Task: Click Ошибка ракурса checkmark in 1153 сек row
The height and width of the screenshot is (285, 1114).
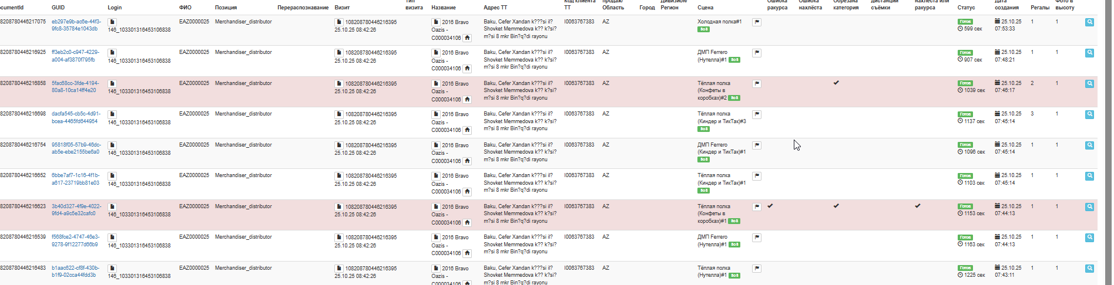Action: (770, 206)
